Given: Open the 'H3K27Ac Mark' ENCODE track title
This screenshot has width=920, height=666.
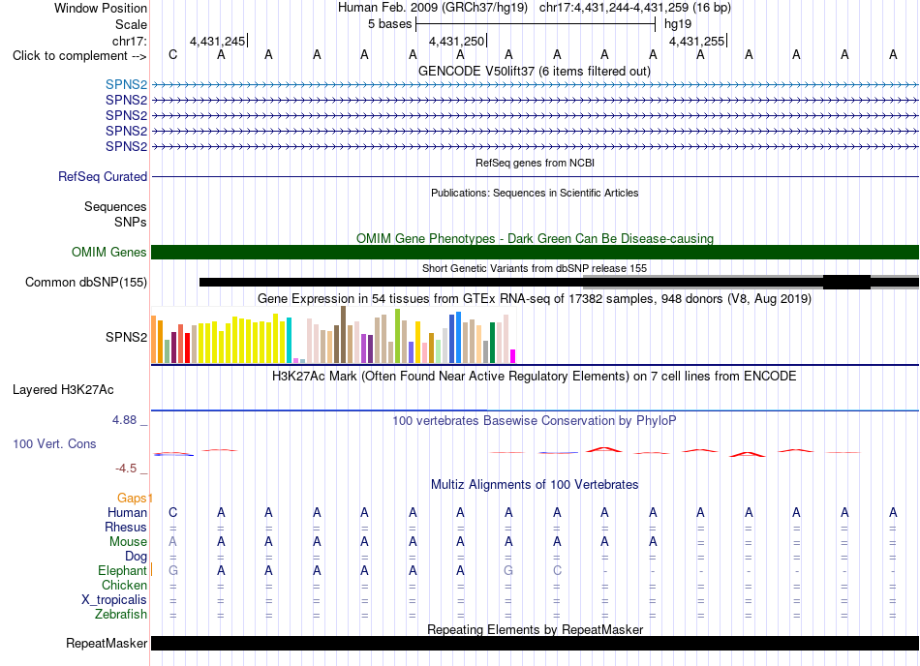Looking at the screenshot, I should coord(535,376).
